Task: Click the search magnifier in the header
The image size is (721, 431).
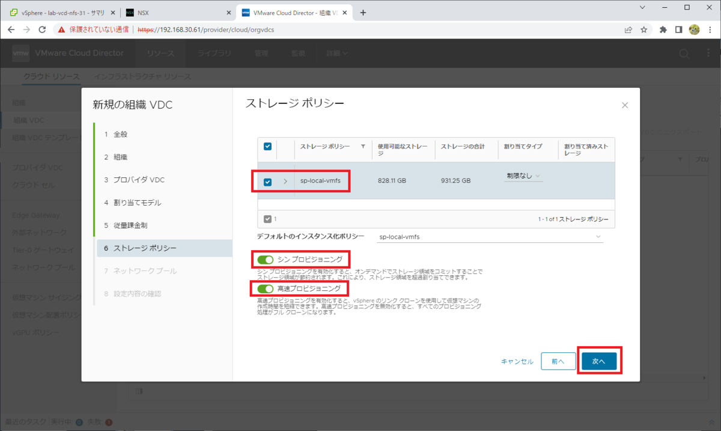Action: (x=684, y=53)
